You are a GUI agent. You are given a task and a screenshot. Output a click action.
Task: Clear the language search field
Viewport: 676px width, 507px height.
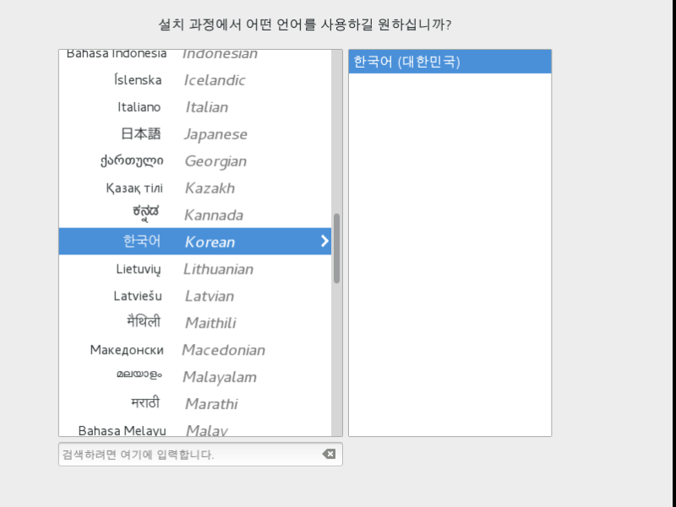(x=329, y=454)
